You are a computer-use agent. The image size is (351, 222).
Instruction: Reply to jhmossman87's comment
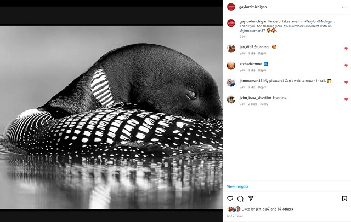[262, 87]
